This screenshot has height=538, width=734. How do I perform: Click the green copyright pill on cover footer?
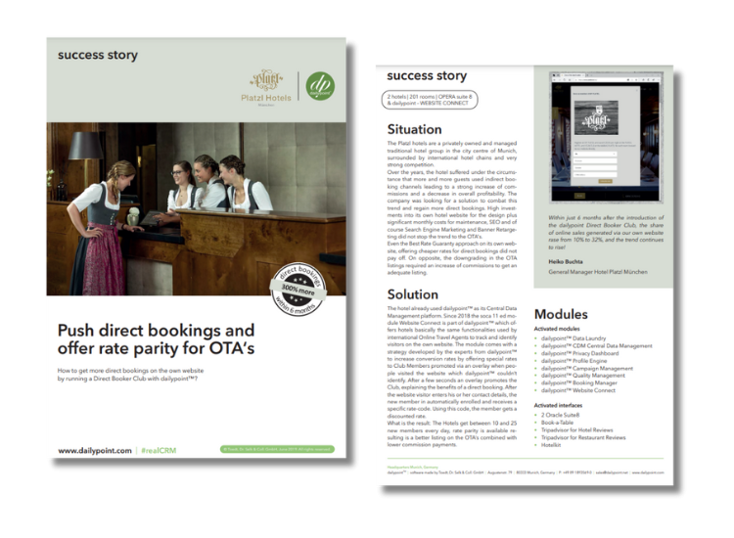pos(277,449)
